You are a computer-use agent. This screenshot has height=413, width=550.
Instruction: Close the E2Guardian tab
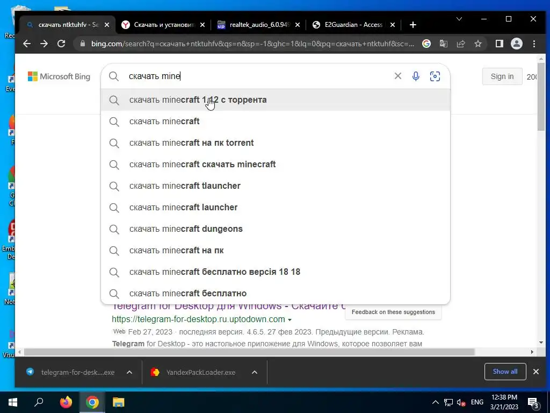coord(393,25)
